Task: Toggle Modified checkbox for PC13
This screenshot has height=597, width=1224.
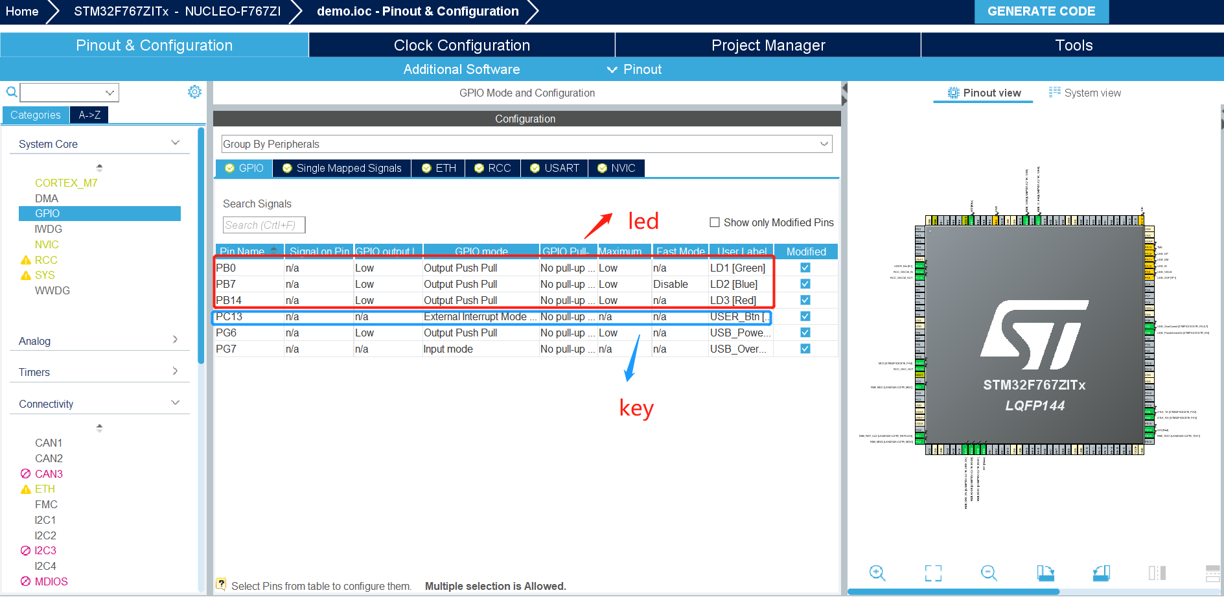Action: tap(805, 316)
